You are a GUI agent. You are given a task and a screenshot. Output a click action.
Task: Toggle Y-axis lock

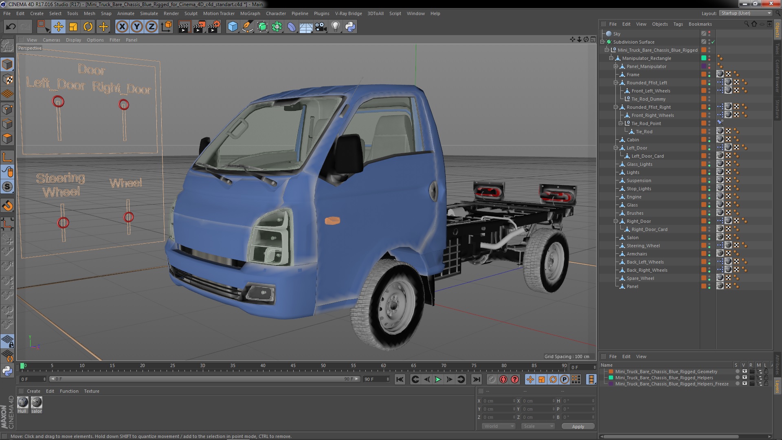[x=137, y=27]
